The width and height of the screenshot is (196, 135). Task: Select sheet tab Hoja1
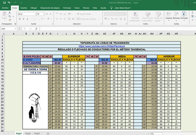(19, 133)
